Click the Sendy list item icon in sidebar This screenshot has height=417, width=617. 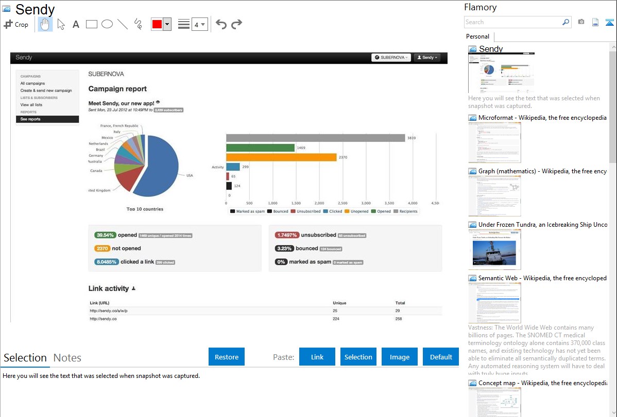[472, 49]
